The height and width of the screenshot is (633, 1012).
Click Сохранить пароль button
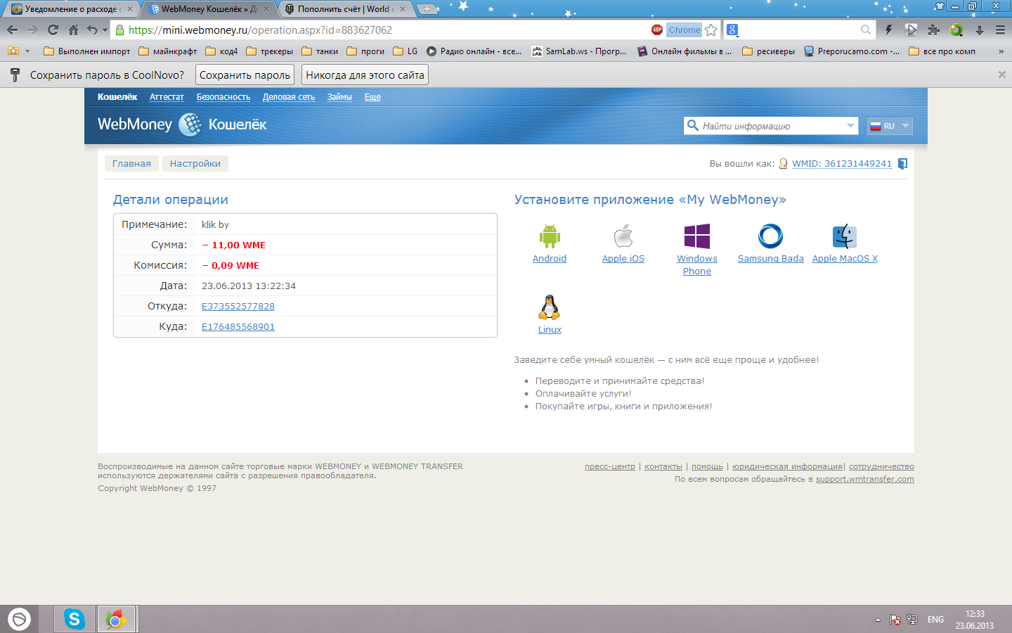click(245, 75)
